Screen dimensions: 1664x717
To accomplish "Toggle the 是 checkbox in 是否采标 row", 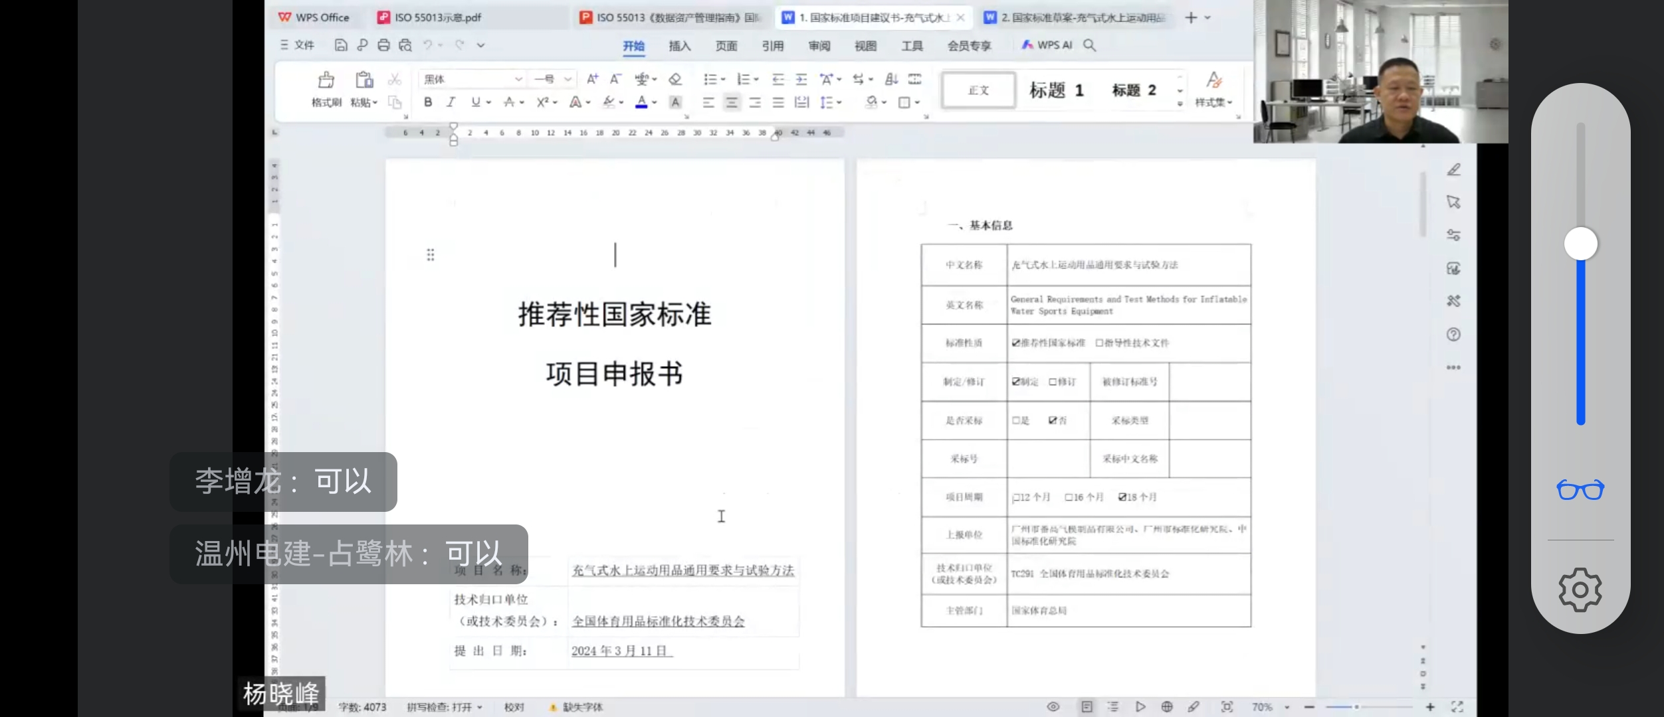I will [x=1015, y=420].
